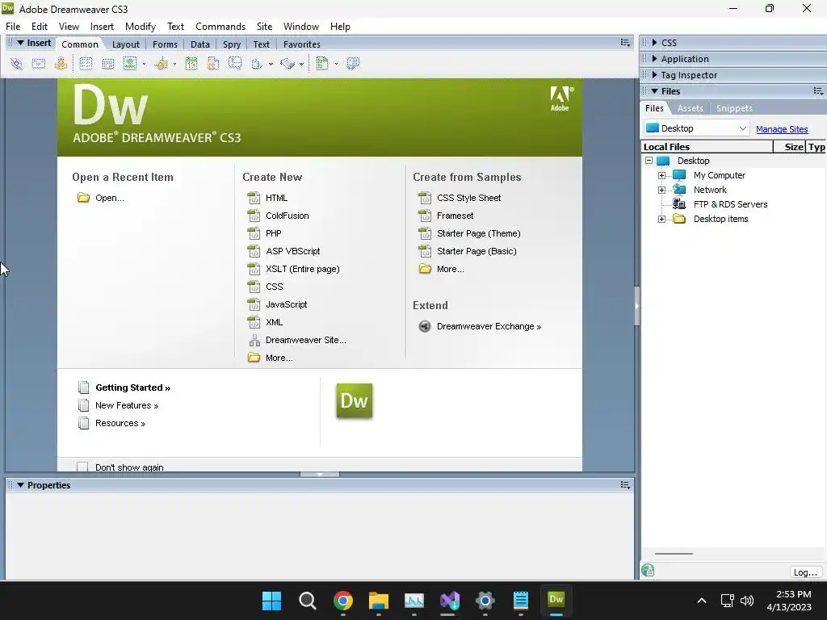Switch to the Layout insert tab

[x=125, y=44]
